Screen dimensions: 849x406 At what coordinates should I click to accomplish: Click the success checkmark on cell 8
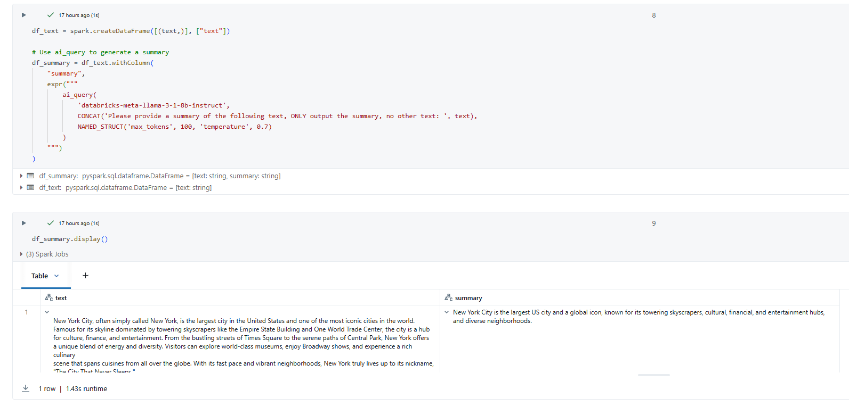point(51,15)
